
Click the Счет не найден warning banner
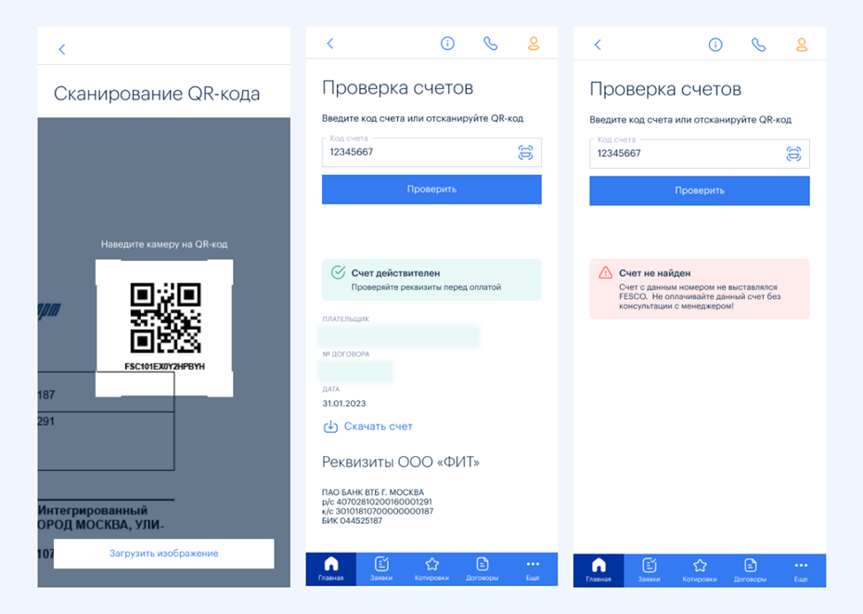[x=699, y=290]
